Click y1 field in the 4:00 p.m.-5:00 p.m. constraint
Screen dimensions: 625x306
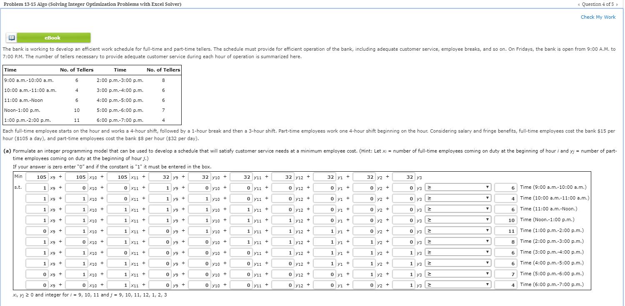325,263
